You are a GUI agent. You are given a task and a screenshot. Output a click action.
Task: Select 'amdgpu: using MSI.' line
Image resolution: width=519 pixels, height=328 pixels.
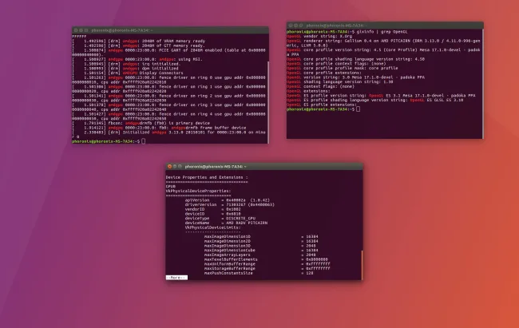click(x=137, y=59)
